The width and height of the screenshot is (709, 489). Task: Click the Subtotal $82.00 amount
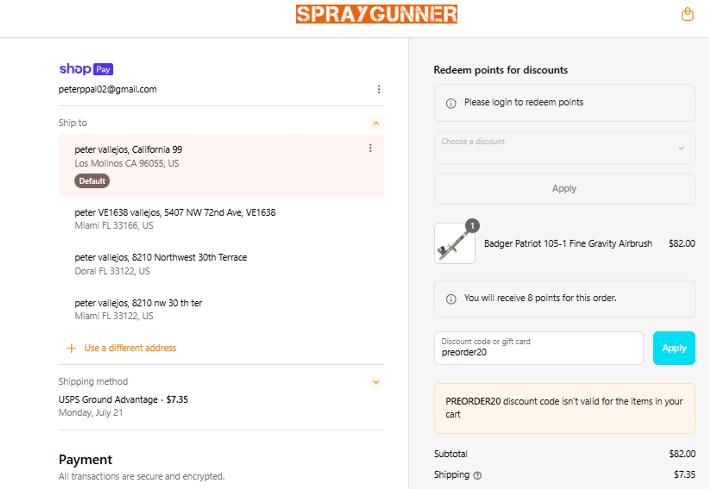pyautogui.click(x=682, y=454)
